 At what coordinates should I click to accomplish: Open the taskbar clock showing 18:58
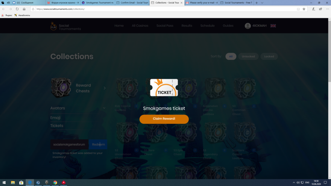[x=316, y=183]
